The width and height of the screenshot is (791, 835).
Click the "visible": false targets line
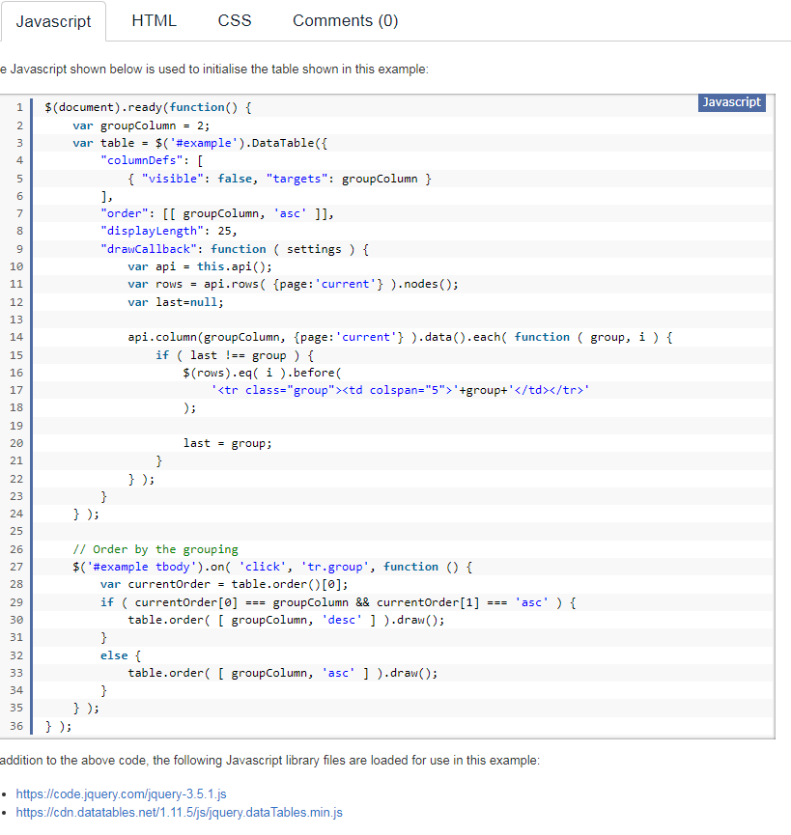[x=280, y=179]
